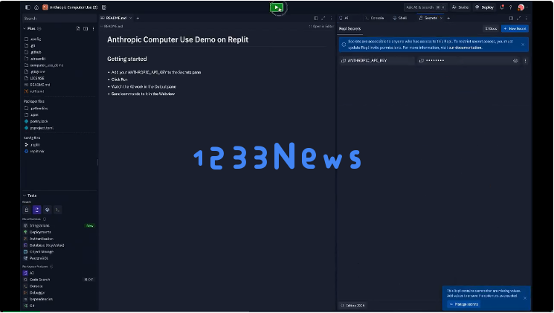554x313 pixels.
Task: Open the user avatar account menu
Action: point(521,7)
